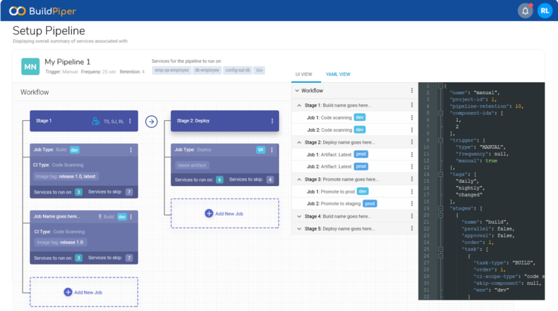Collapse Stage 3: Promote name section
Image resolution: width=558 pixels, height=311 pixels.
click(299, 180)
